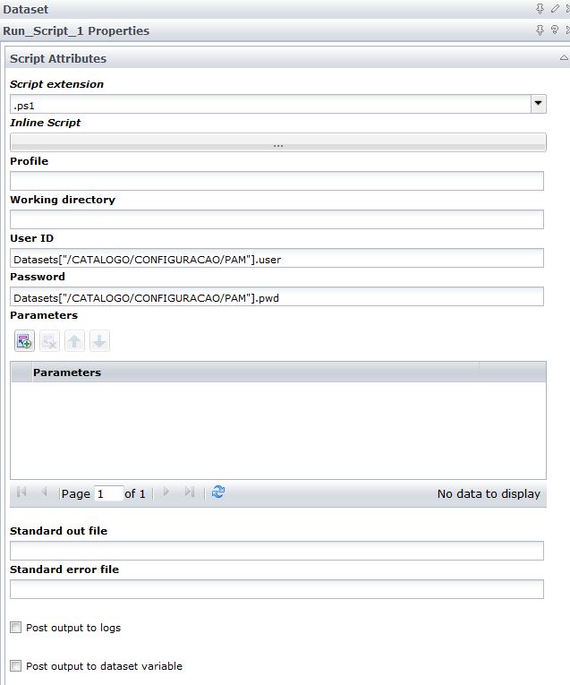570x685 pixels.
Task: Click the Standard error file field
Action: coord(276,589)
